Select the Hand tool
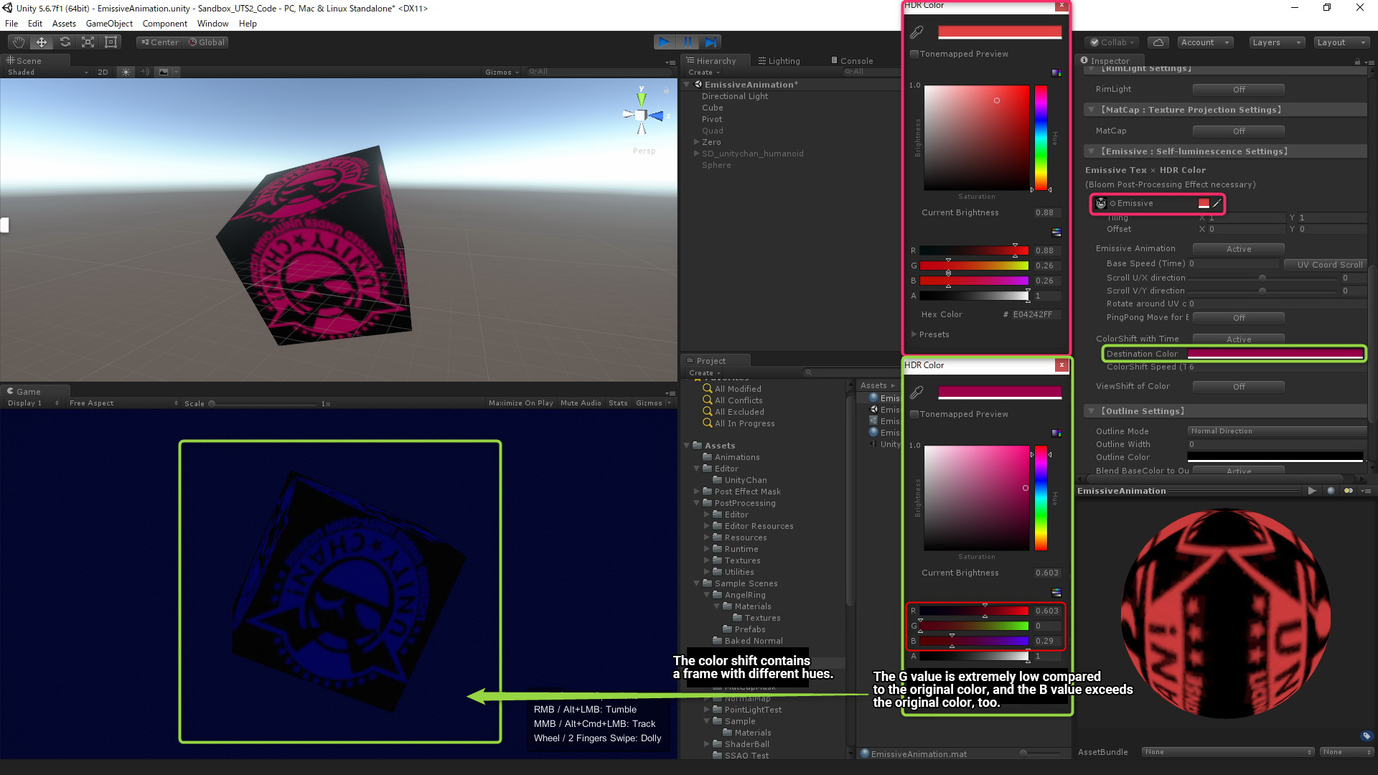This screenshot has height=775, width=1378. [x=18, y=42]
